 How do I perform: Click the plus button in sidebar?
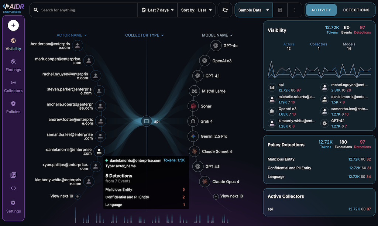(13, 25)
